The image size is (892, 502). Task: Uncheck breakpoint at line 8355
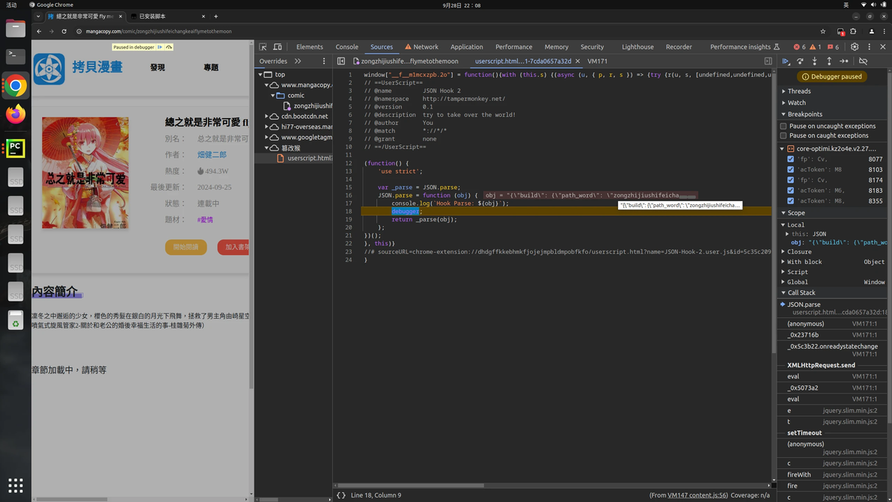click(790, 201)
